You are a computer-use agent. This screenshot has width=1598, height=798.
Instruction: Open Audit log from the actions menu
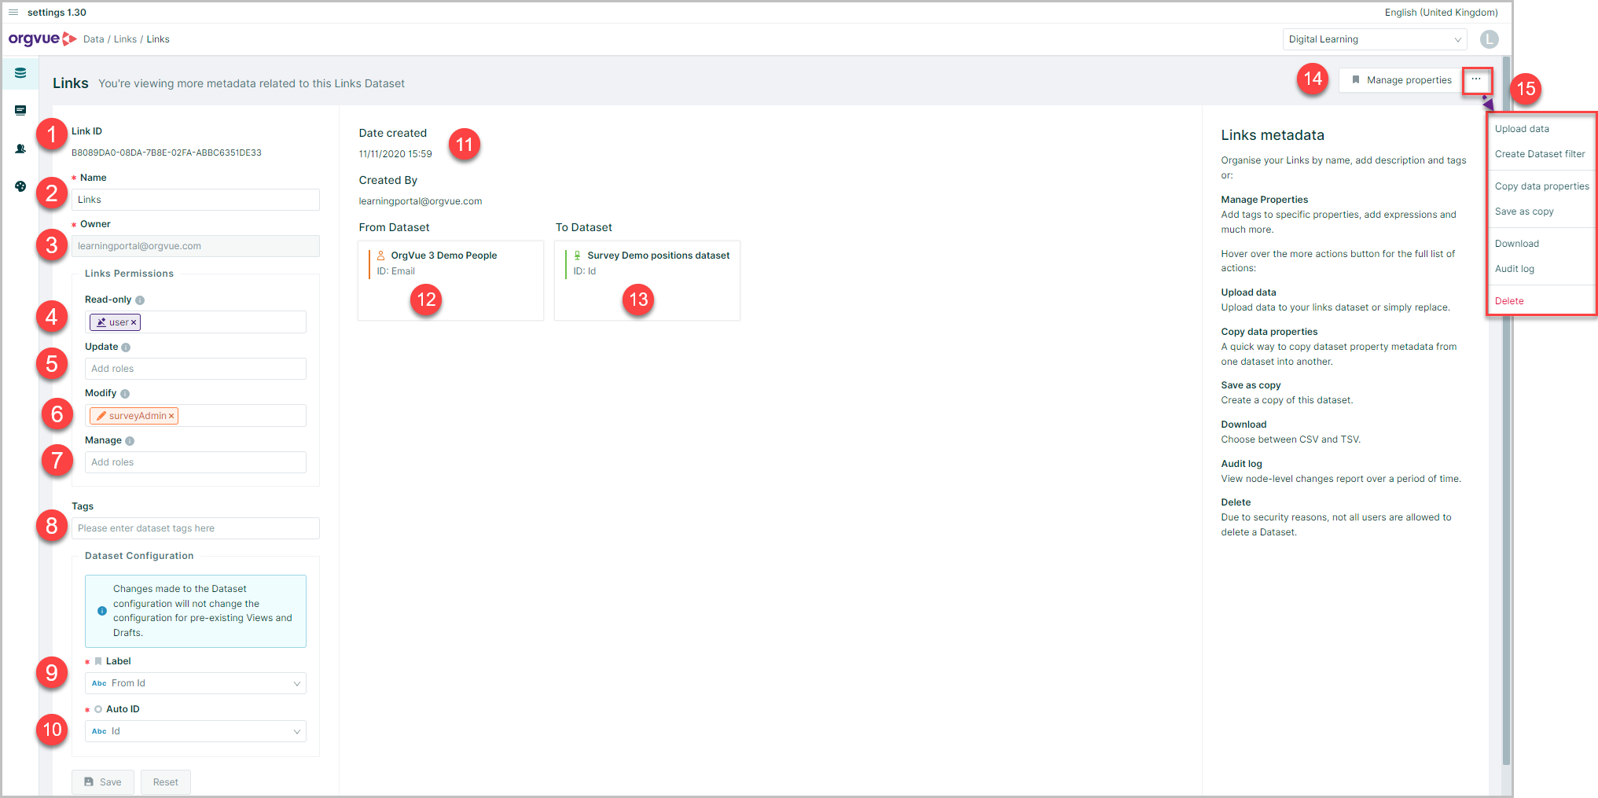(1514, 269)
